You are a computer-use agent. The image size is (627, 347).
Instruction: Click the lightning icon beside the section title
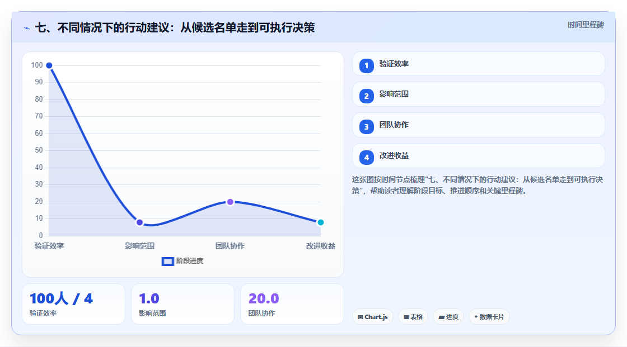(x=27, y=28)
